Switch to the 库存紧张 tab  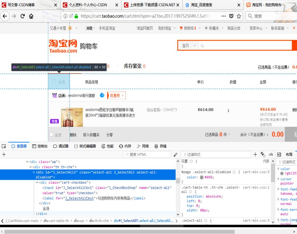point(135,66)
